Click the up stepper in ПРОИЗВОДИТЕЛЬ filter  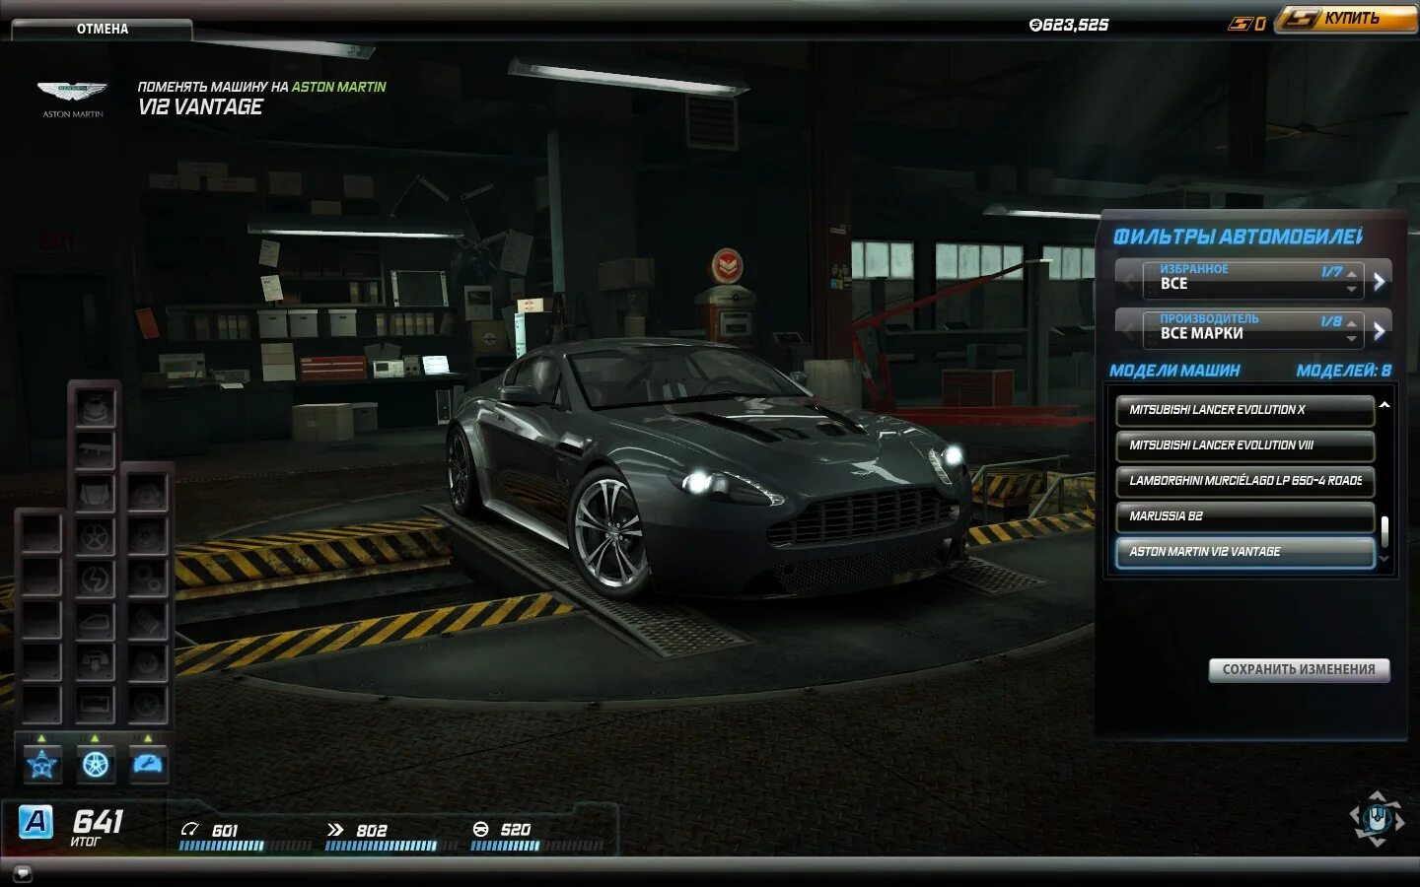(x=1352, y=323)
